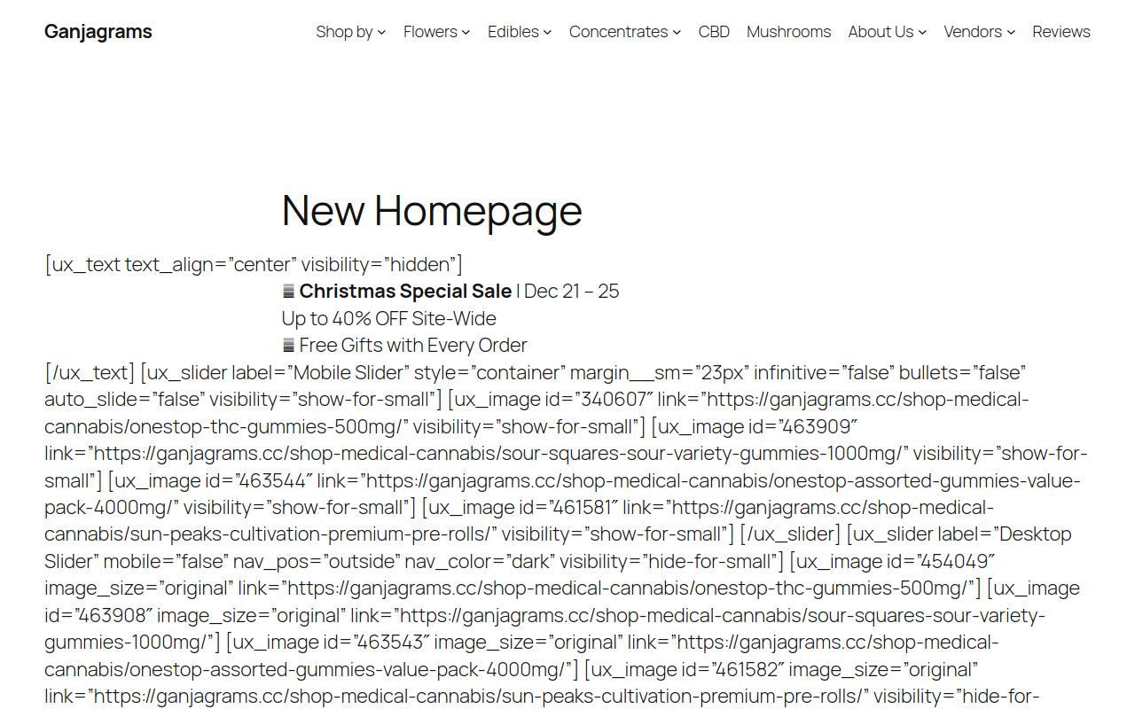Expand the Concentrates chevron arrow
This screenshot has width=1135, height=709.
pyautogui.click(x=677, y=33)
